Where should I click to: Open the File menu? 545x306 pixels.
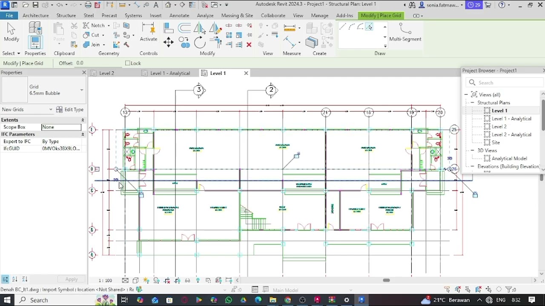click(9, 15)
